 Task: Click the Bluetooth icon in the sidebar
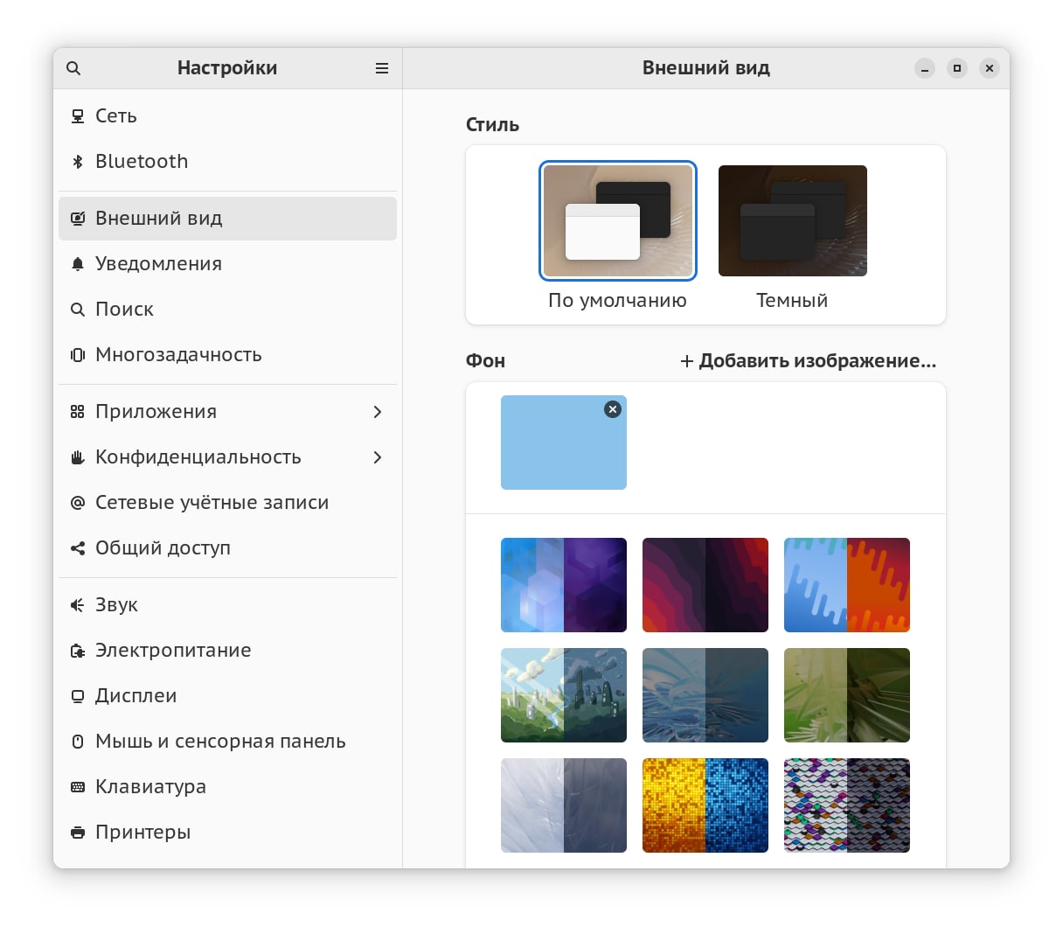click(78, 162)
